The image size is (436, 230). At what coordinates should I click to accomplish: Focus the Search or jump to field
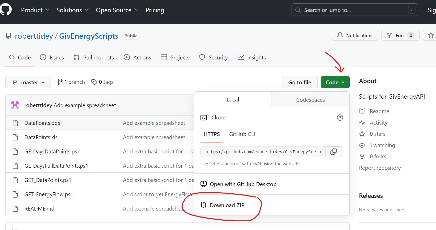pos(355,10)
